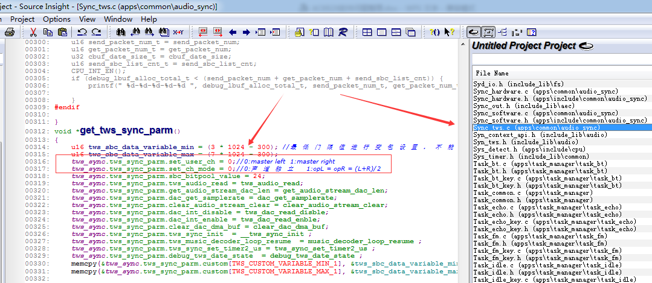Image resolution: width=652 pixels, height=283 pixels.
Task: Toggle the Clip Window icon
Action: point(517,32)
